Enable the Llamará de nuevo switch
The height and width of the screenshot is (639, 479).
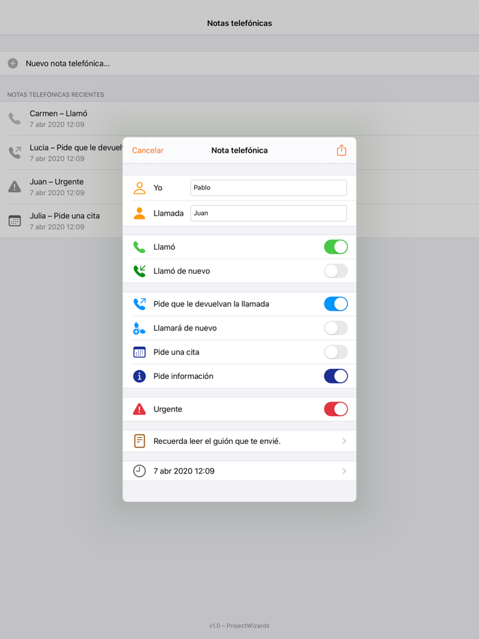click(336, 328)
